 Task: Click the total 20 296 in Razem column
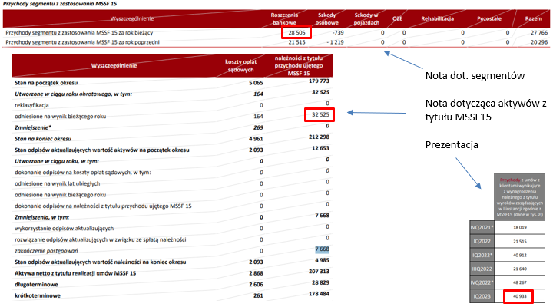click(x=539, y=42)
